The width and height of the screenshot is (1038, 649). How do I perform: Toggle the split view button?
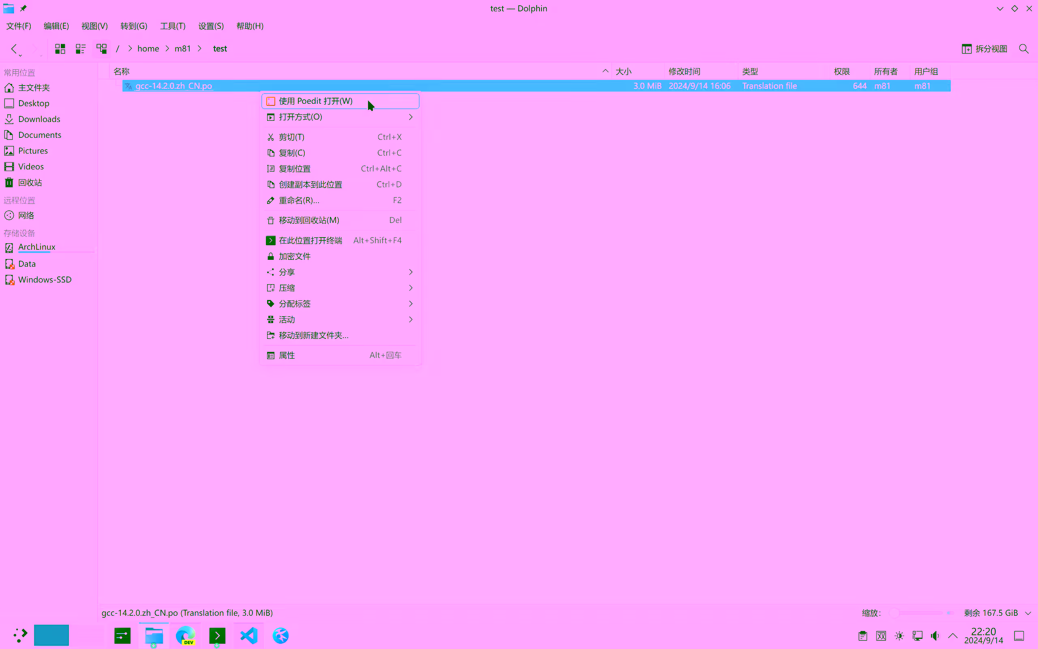[x=984, y=49]
